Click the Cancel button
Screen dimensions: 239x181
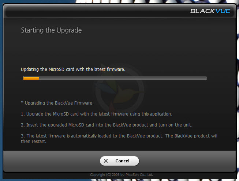pyautogui.click(x=119, y=161)
